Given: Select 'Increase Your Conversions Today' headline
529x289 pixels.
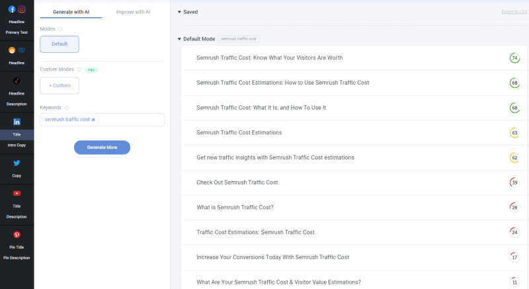Looking at the screenshot, I should point(354,257).
